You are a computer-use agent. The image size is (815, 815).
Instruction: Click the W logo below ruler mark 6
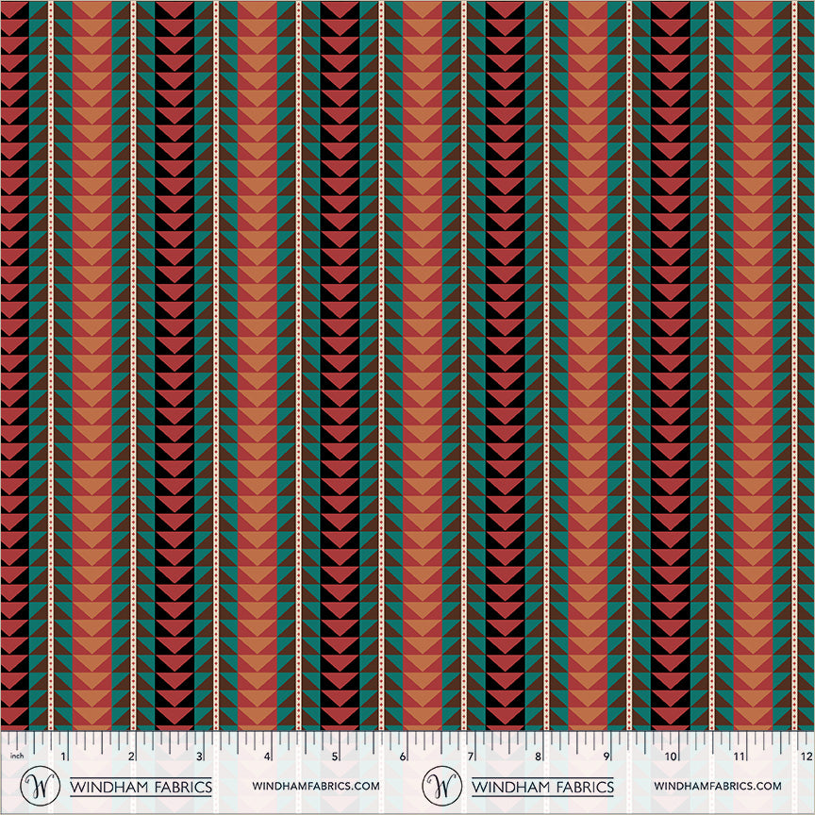[x=441, y=786]
